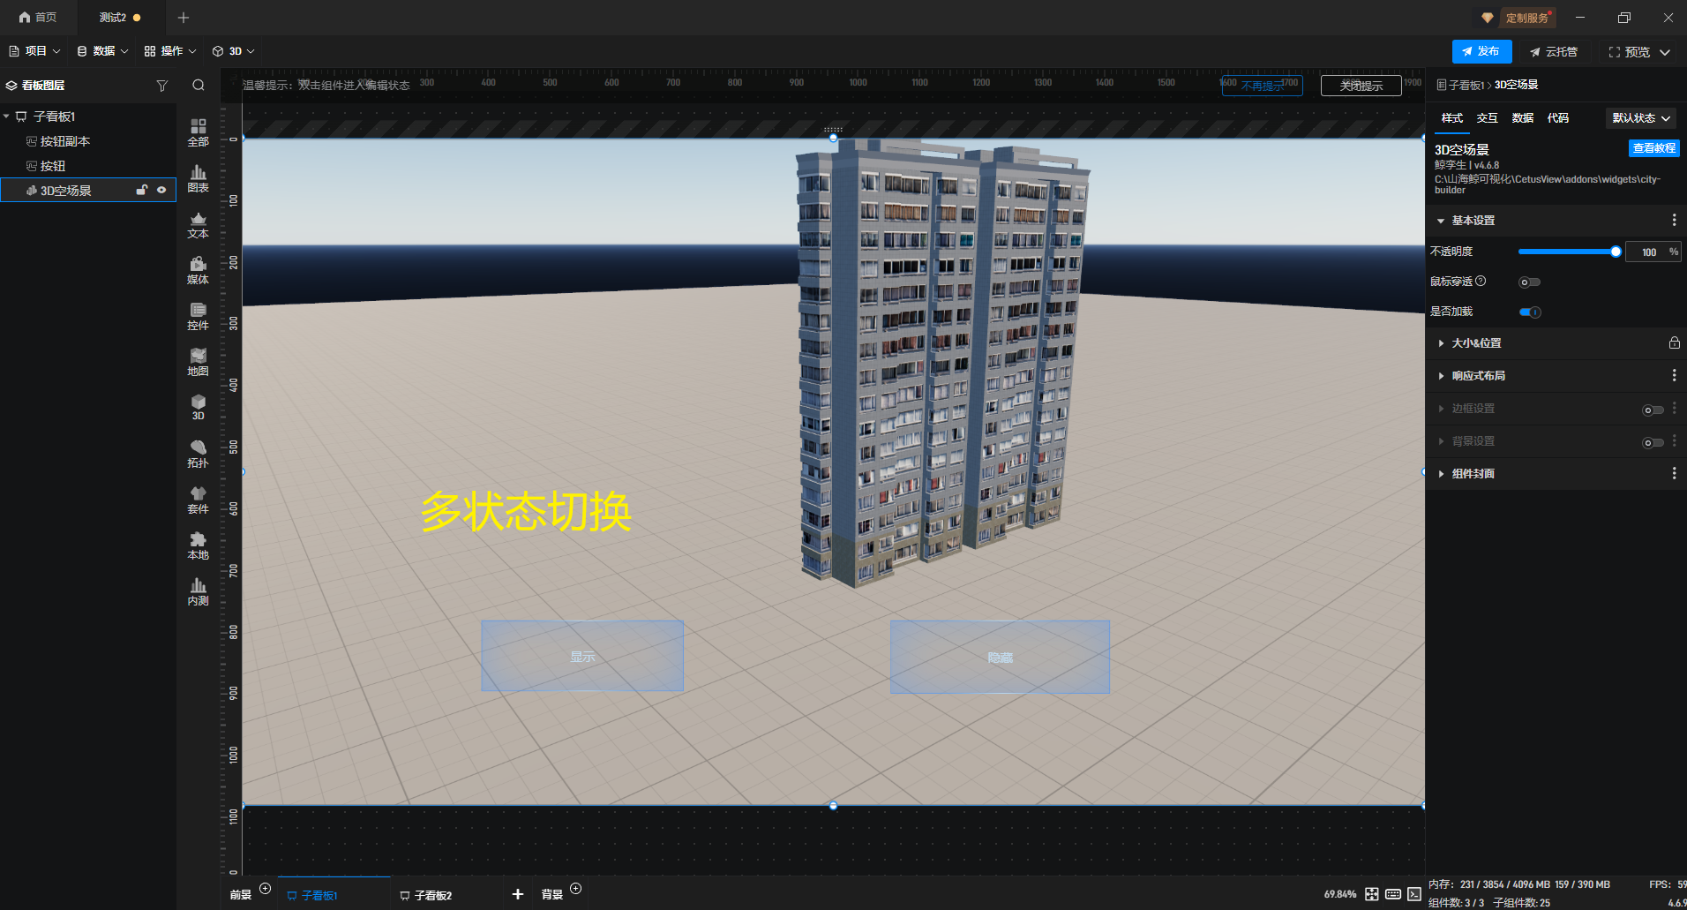Expand the 大小&位置 section

coord(1476,343)
